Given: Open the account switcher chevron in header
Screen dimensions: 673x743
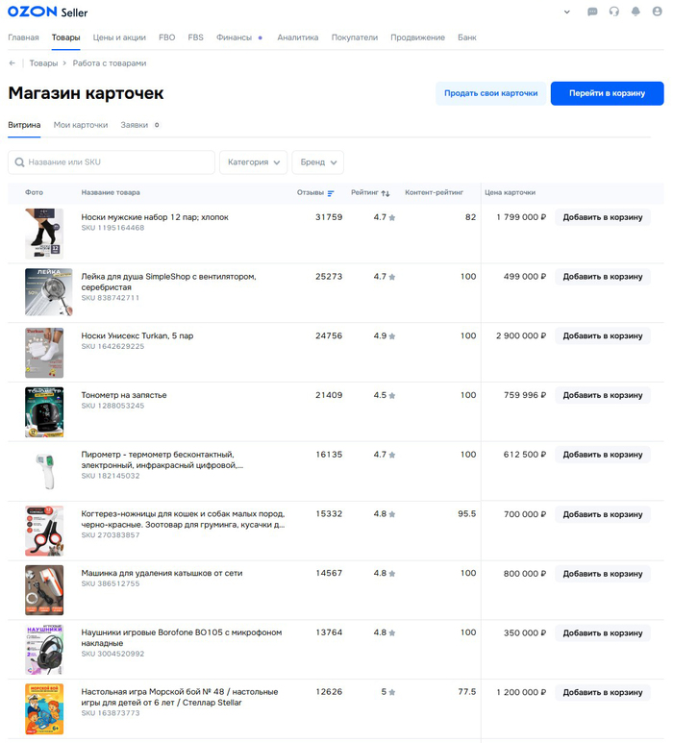Looking at the screenshot, I should pos(566,12).
